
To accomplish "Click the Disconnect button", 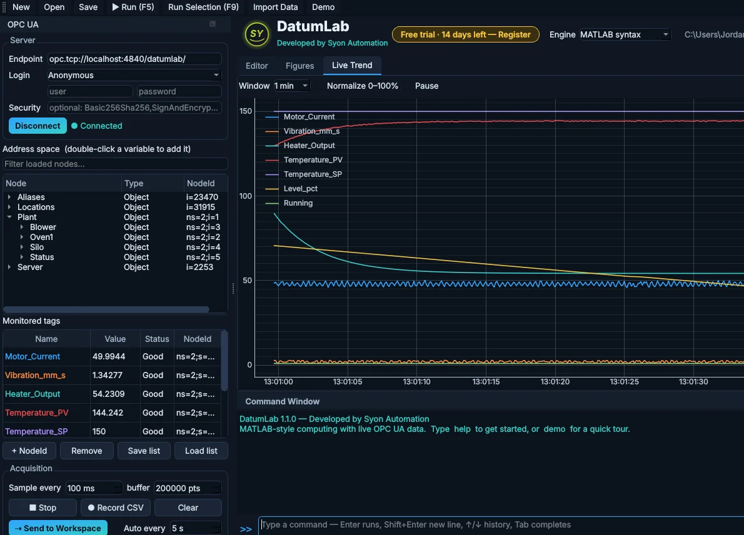I will pyautogui.click(x=38, y=126).
